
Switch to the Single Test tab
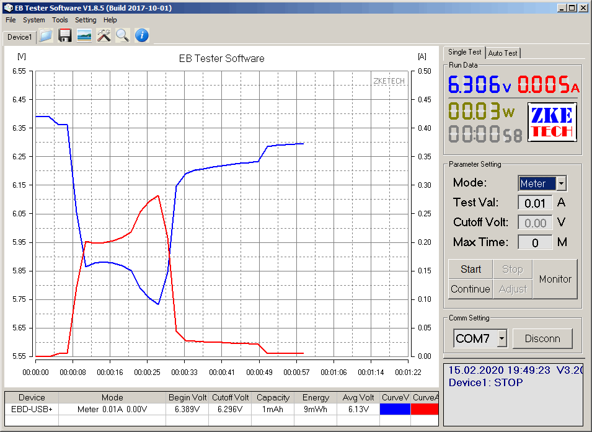pyautogui.click(x=464, y=53)
